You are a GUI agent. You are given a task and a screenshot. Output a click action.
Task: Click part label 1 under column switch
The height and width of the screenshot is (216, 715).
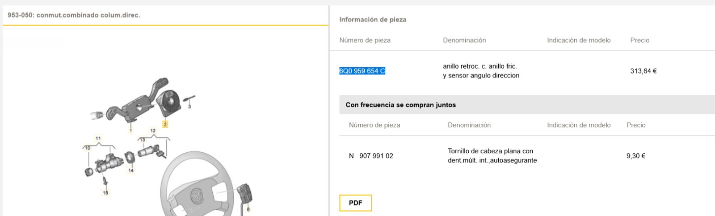tap(130, 130)
